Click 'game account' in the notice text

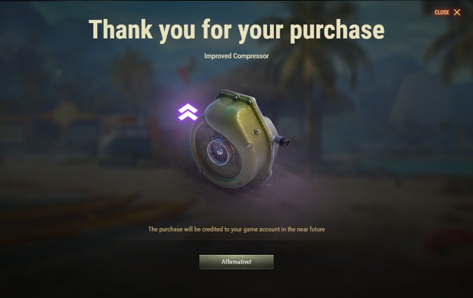[262, 230]
